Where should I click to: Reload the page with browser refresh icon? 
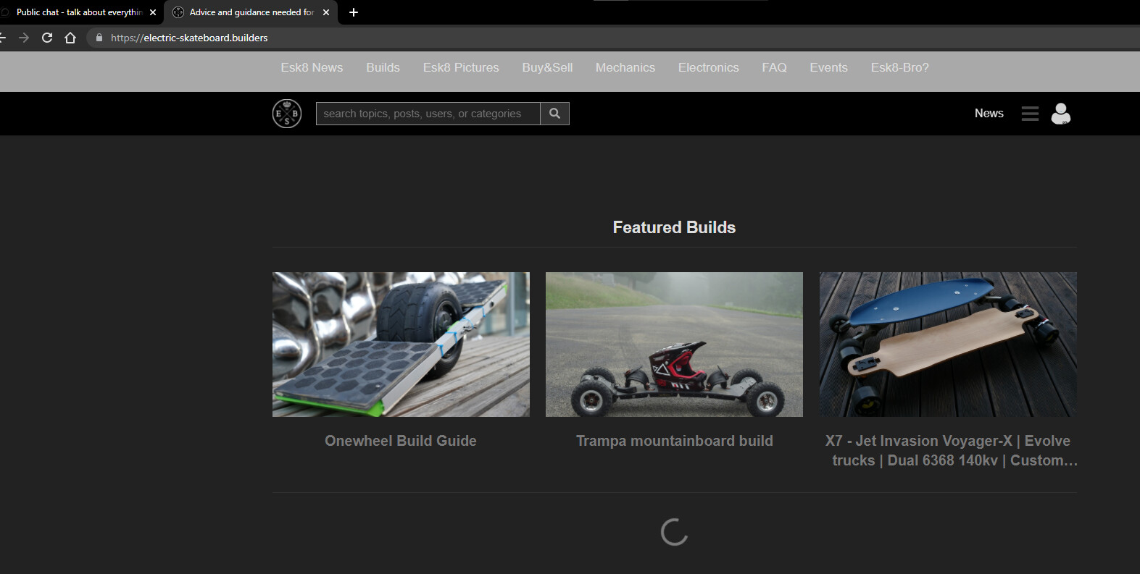47,38
